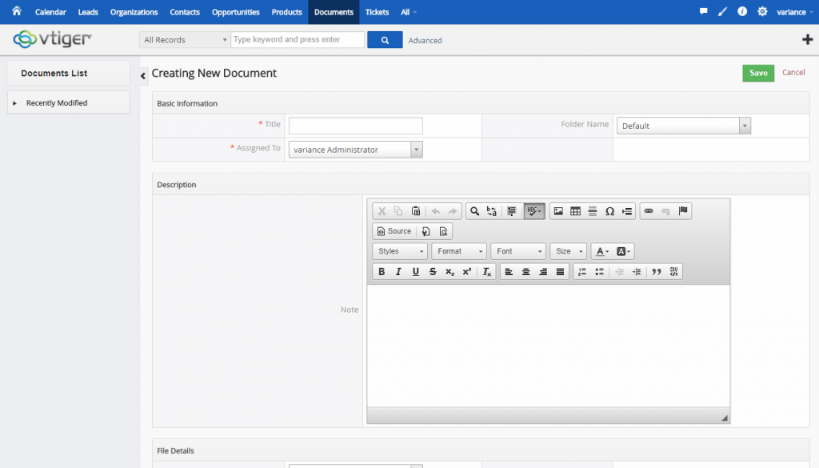
Task: Toggle bold text formatting
Action: 382,272
